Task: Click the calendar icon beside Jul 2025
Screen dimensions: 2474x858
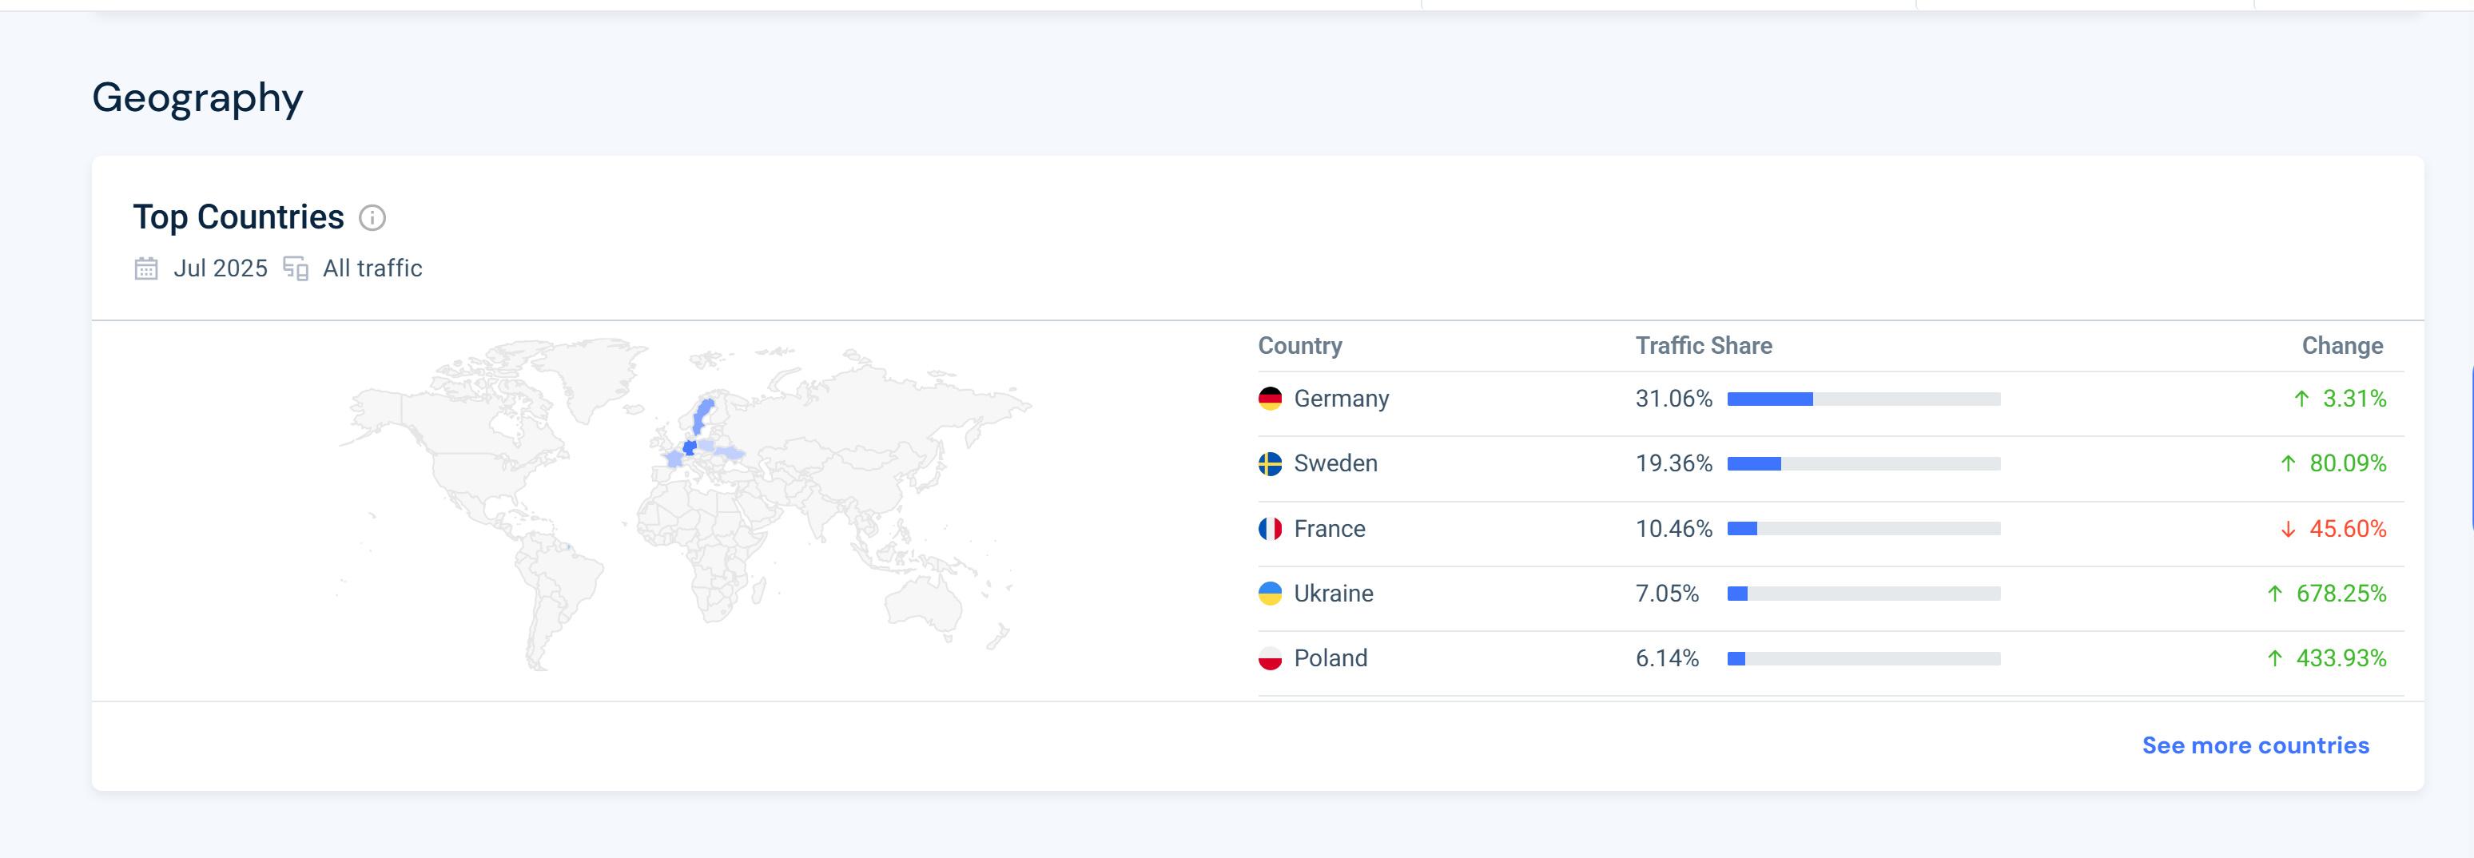Action: point(146,268)
